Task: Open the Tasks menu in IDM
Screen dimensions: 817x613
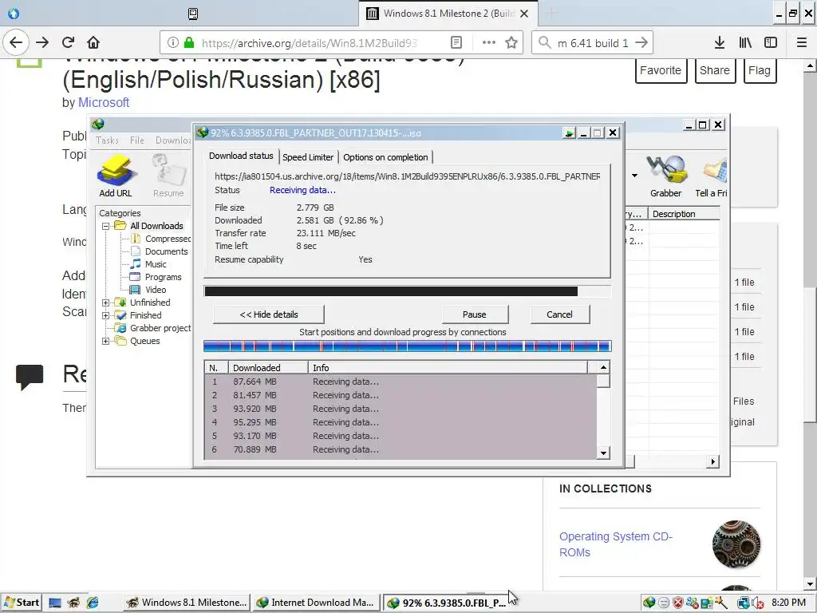Action: coord(108,140)
